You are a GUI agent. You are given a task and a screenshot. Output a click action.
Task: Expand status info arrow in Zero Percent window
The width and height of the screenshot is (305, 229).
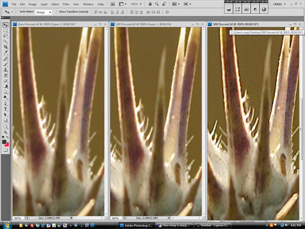click(71, 218)
